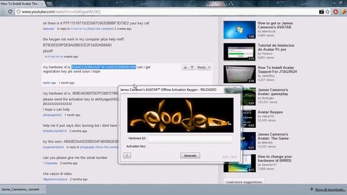Open commenter alesdar's profile
The width and height of the screenshot is (347, 195).
tap(49, 29)
